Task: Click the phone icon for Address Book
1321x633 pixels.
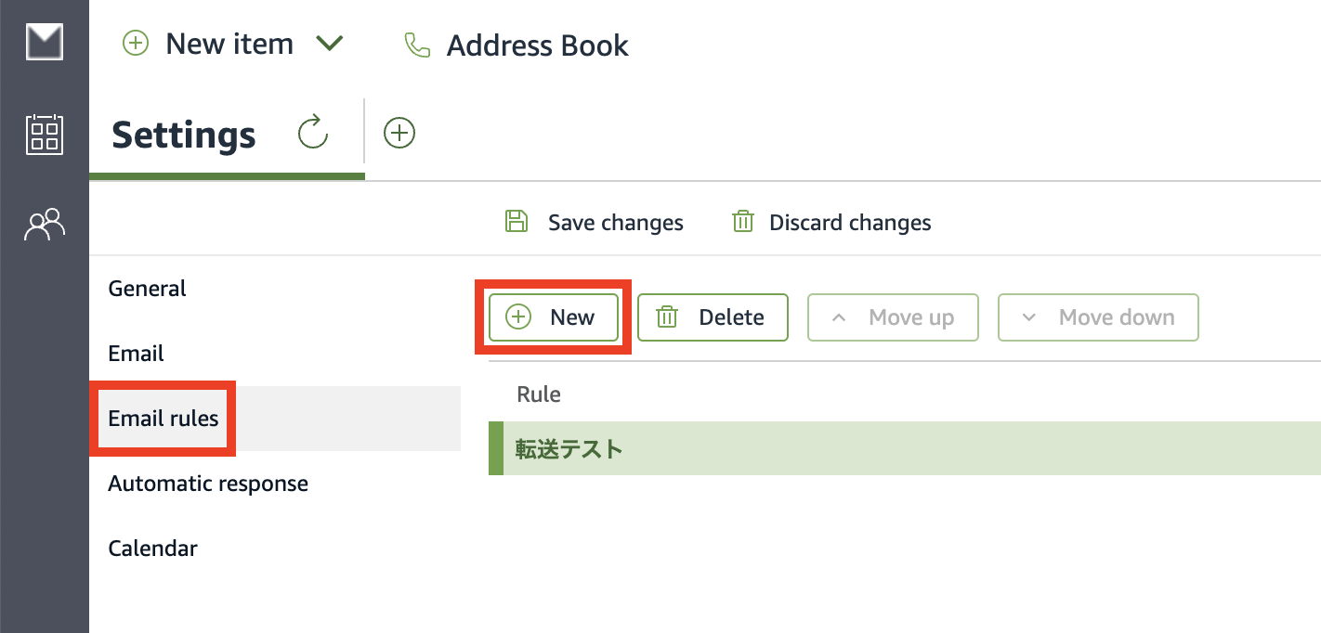Action: [418, 45]
